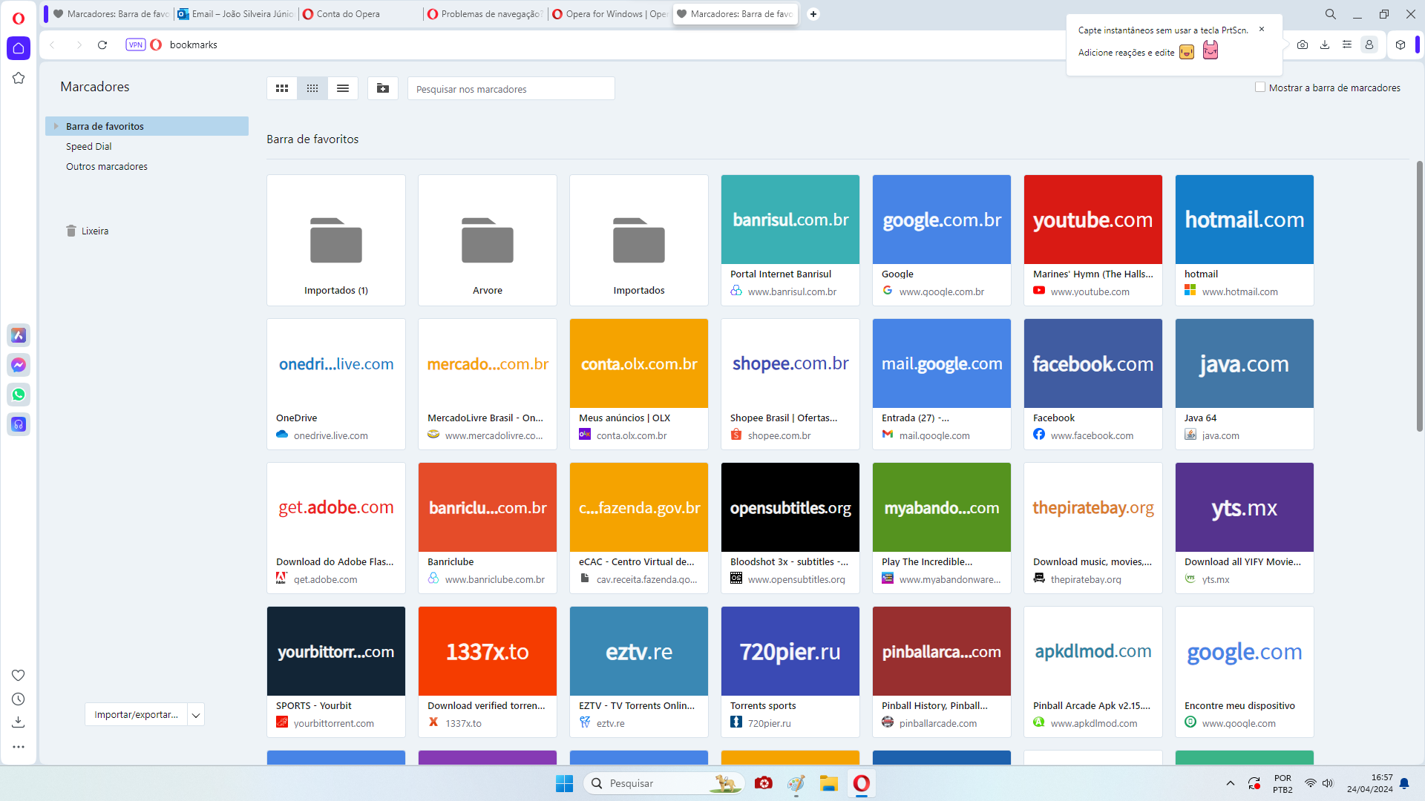
Task: Open the History clock icon
Action: tap(19, 699)
